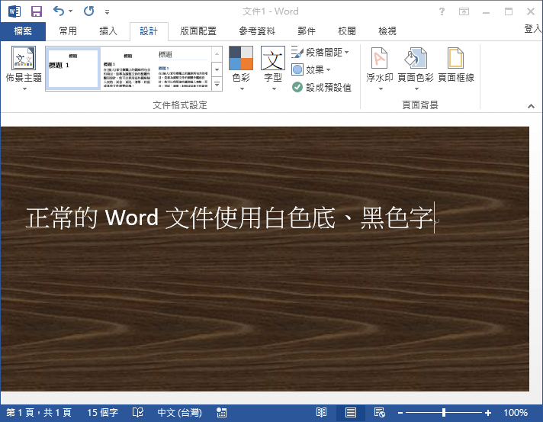The image size is (543, 422).
Task: Open zoom dialog via 100% level
Action: point(516,413)
